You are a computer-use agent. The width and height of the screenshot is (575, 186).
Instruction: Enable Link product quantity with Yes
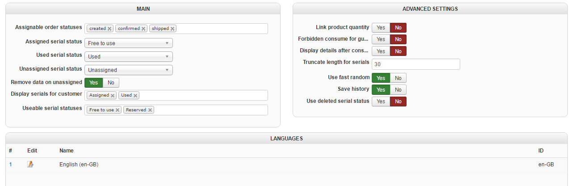[381, 28]
